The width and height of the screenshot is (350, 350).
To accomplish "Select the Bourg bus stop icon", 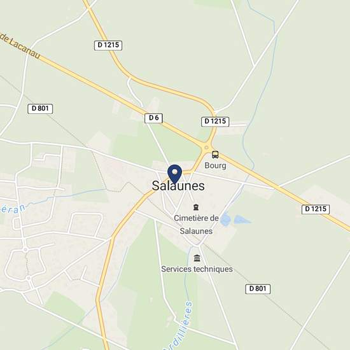I will [x=215, y=155].
